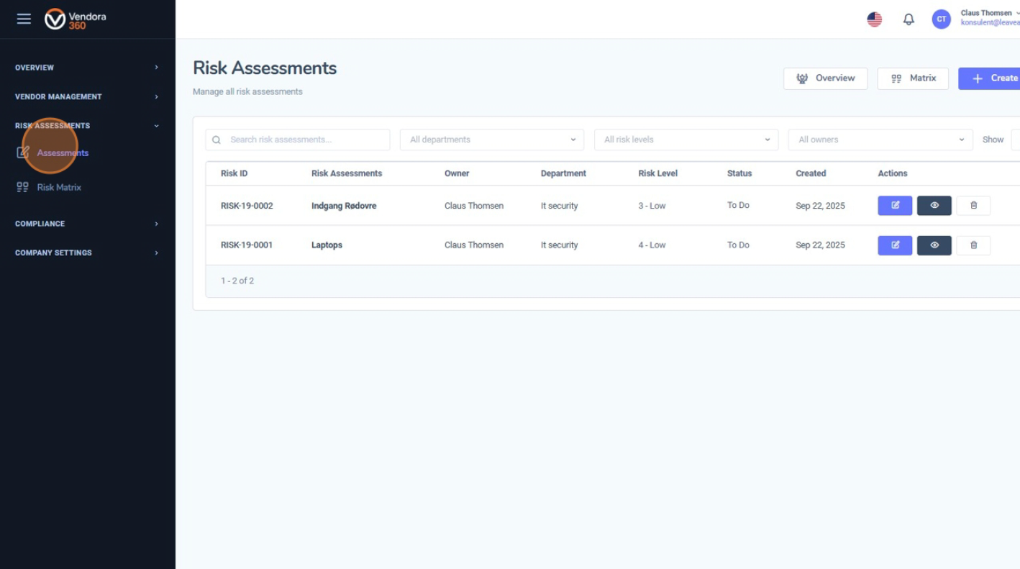Select the Risk Matrix sidebar icon

click(23, 187)
